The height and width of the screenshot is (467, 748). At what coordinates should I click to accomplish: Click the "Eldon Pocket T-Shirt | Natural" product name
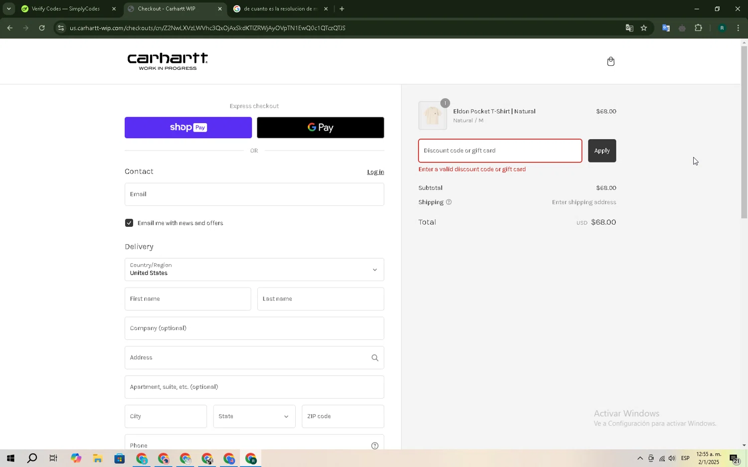[x=494, y=111]
